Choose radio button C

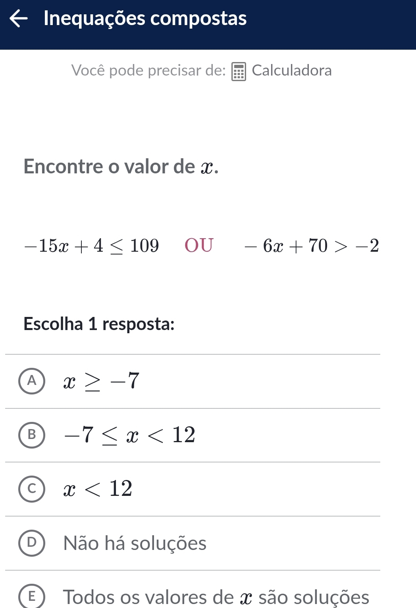pyautogui.click(x=32, y=489)
